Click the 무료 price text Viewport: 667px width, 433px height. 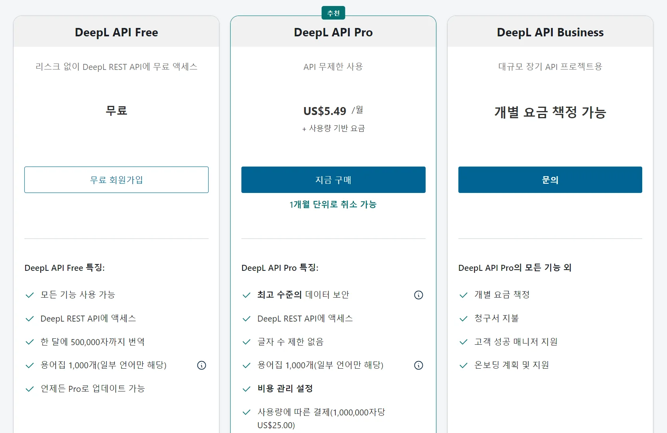[116, 110]
